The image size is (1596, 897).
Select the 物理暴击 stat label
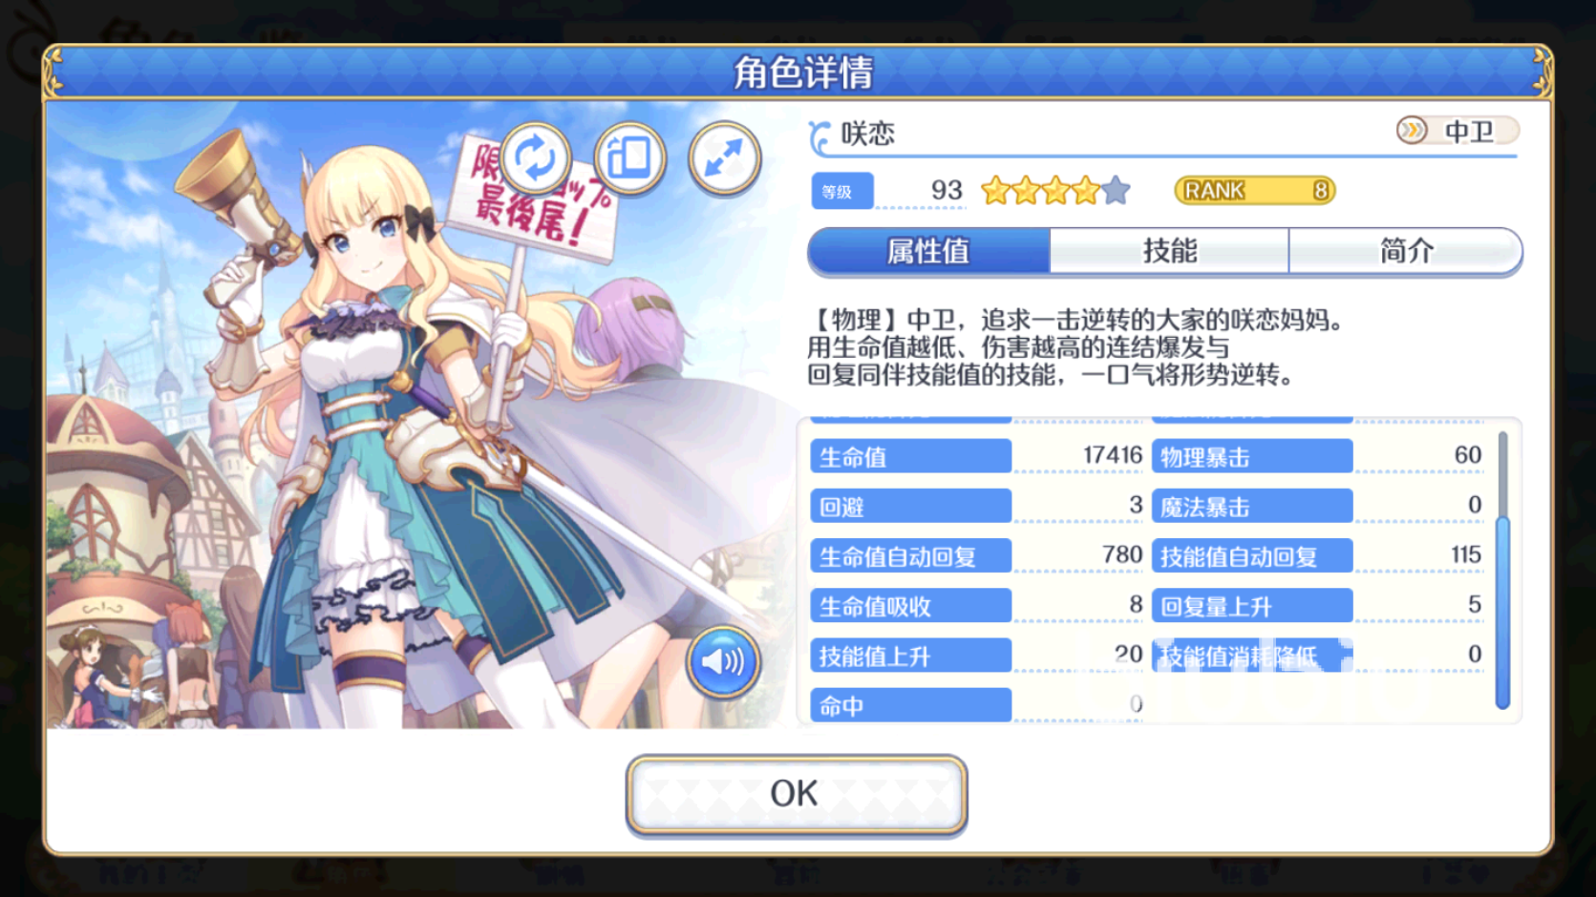pos(1252,456)
